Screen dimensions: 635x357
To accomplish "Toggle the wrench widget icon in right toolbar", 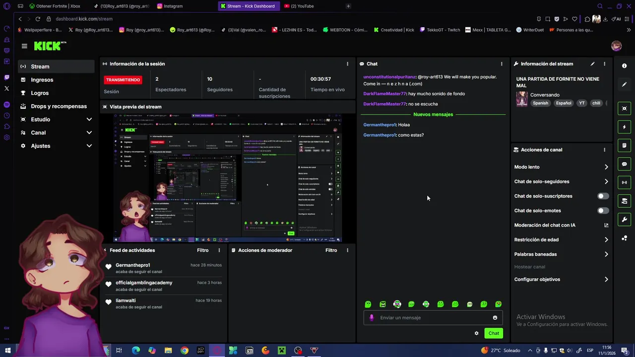I will [624, 220].
